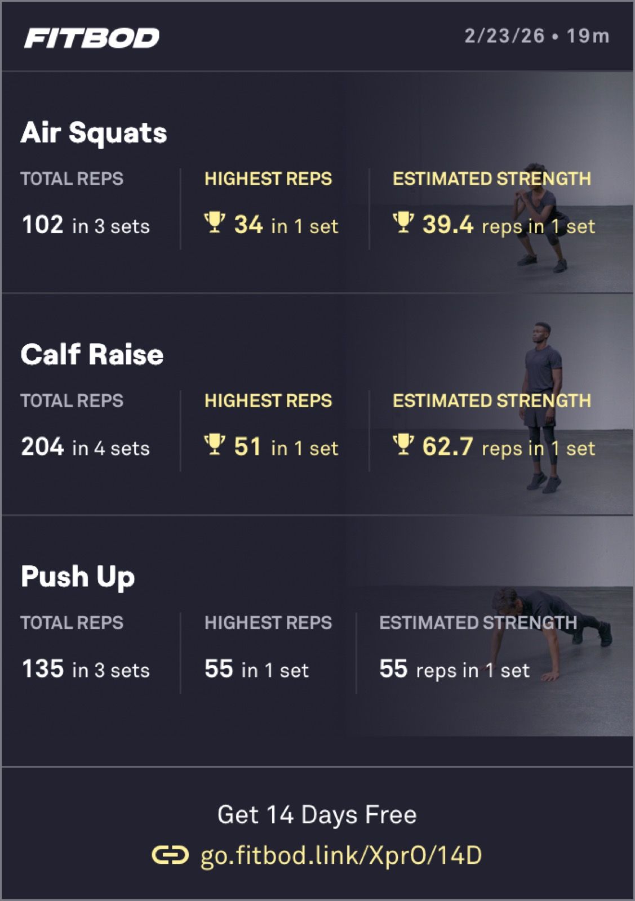Click the chain link icon
The height and width of the screenshot is (901, 635).
pyautogui.click(x=170, y=855)
